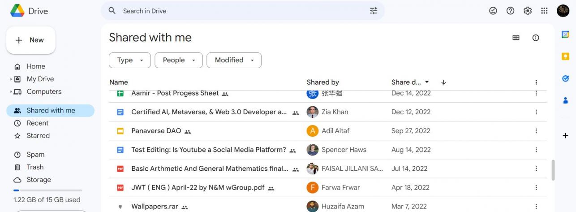Open the offline ready status icon
Image resolution: width=576 pixels, height=212 pixels.
493,11
